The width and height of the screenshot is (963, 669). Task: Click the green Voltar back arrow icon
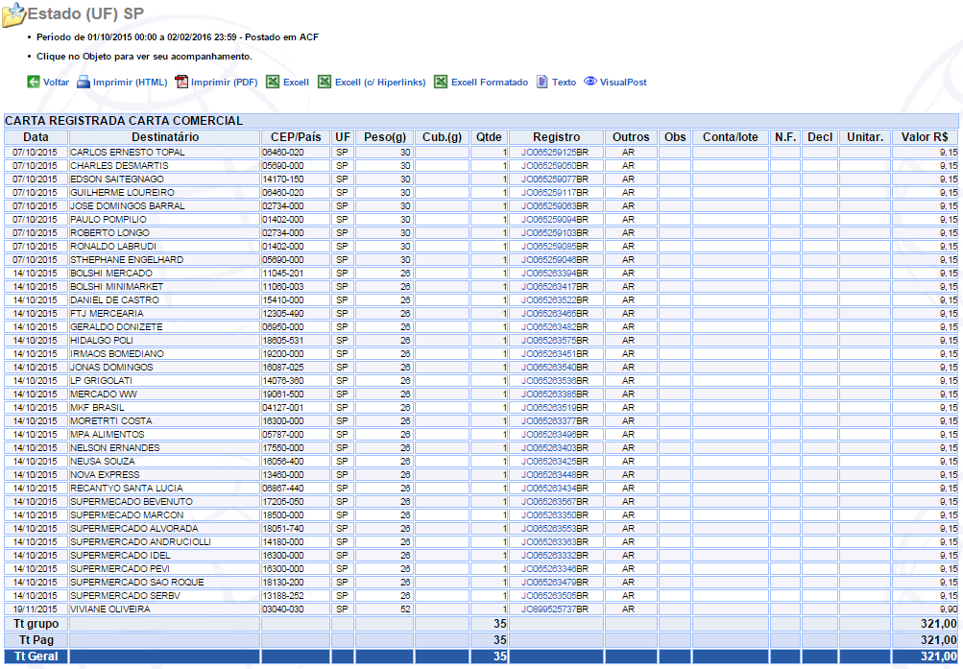(x=33, y=83)
